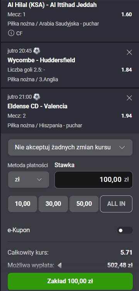
Task: Click the Stawka amount input field
Action: coord(93,180)
